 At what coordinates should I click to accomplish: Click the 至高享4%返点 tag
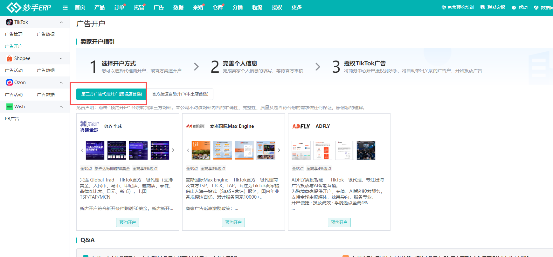pyautogui.click(x=319, y=169)
